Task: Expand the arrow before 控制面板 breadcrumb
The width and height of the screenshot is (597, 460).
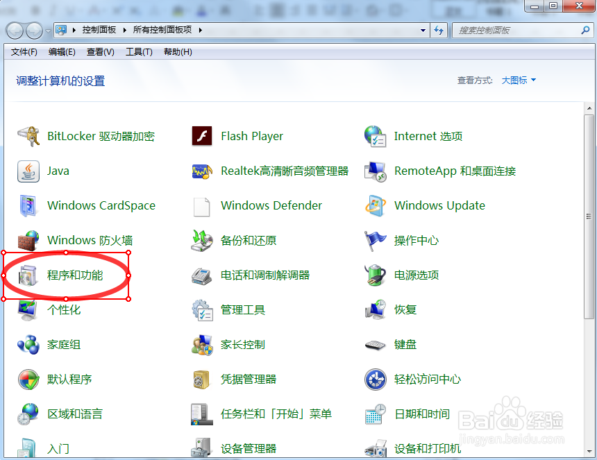Action: click(74, 30)
